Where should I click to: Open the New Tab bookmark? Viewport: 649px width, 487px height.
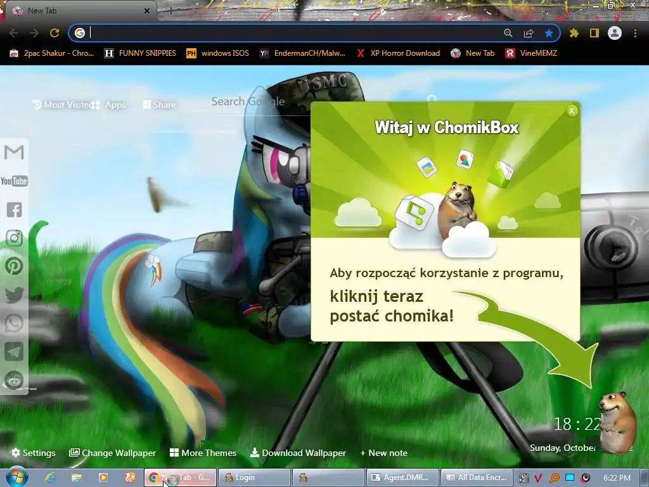[x=473, y=53]
